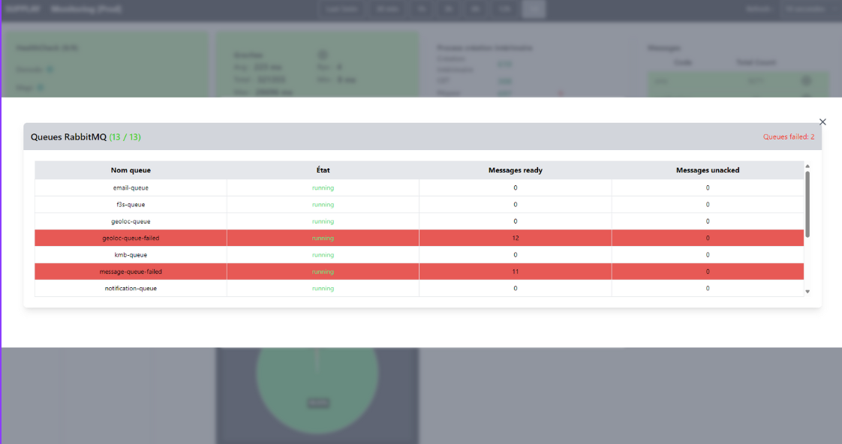Select the f3s-queue name cell

click(131, 205)
